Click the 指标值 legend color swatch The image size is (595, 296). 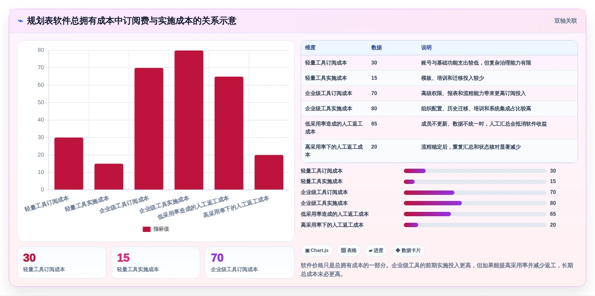147,229
